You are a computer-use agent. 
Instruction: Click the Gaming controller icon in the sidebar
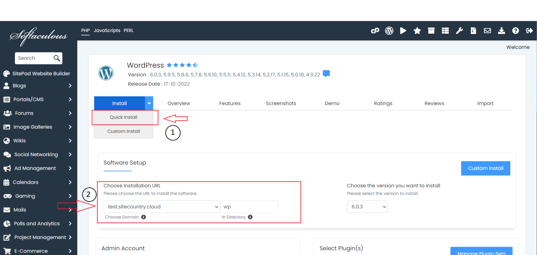point(8,196)
